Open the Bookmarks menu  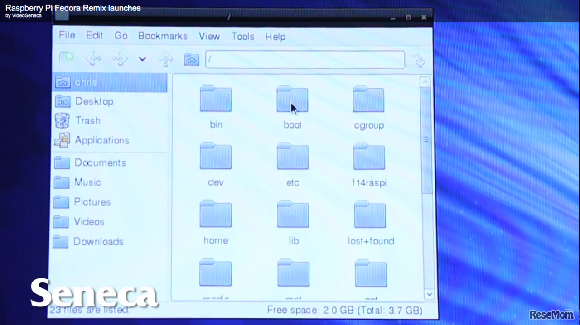163,36
